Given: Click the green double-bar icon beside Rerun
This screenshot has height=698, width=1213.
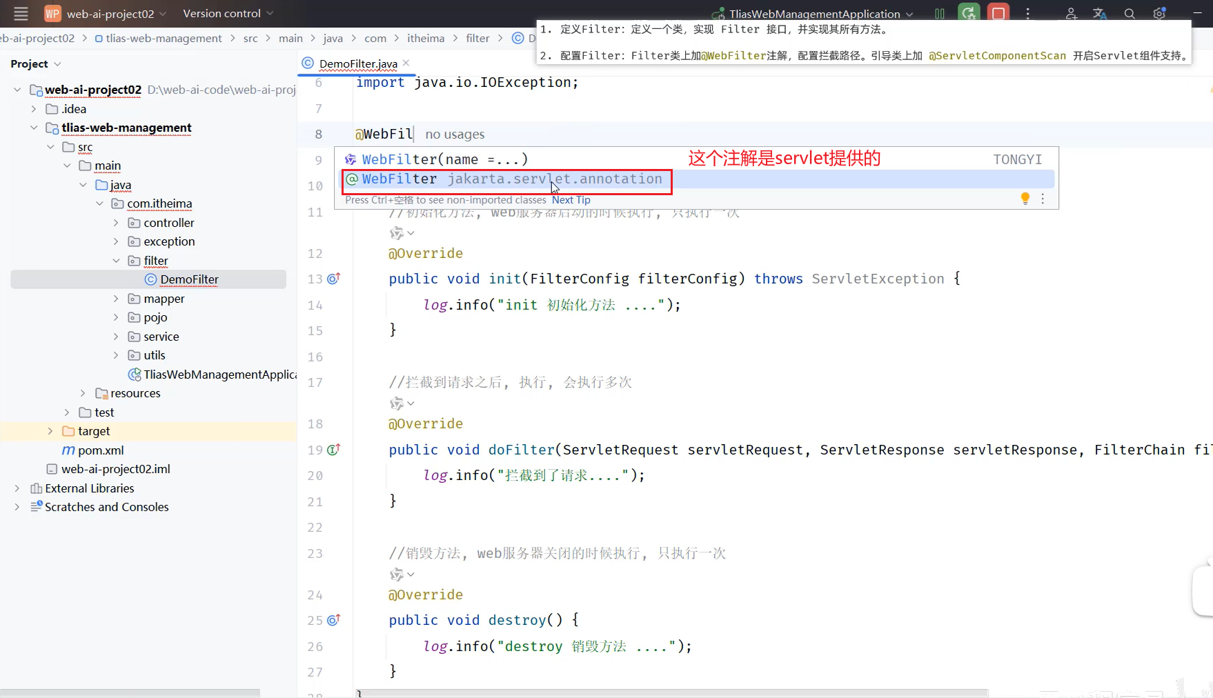Looking at the screenshot, I should [x=939, y=13].
